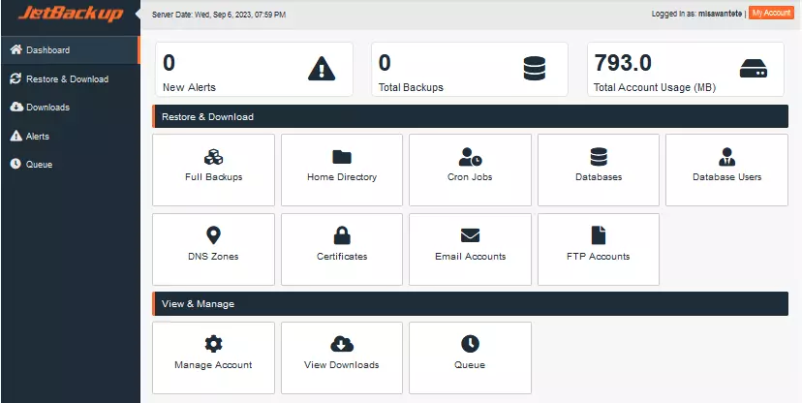Click the FTP Accounts file icon
802x403 pixels.
(x=599, y=235)
